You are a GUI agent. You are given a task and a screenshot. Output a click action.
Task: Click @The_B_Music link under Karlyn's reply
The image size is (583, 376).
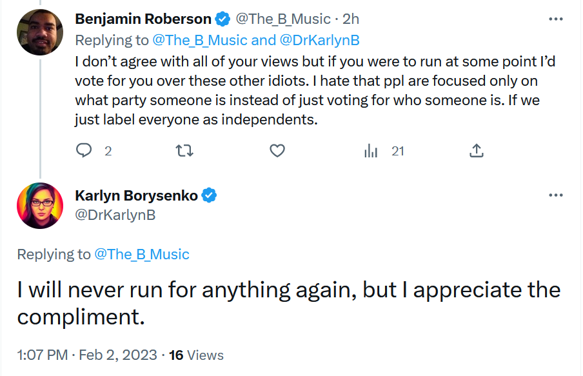(x=142, y=254)
